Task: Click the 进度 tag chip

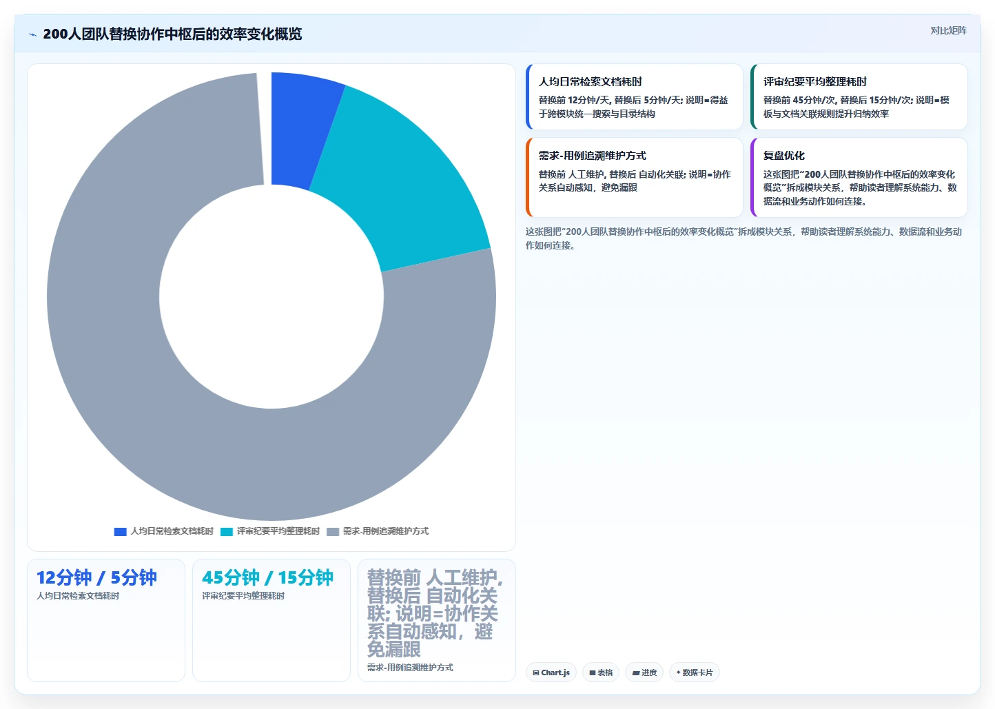Action: [x=644, y=672]
